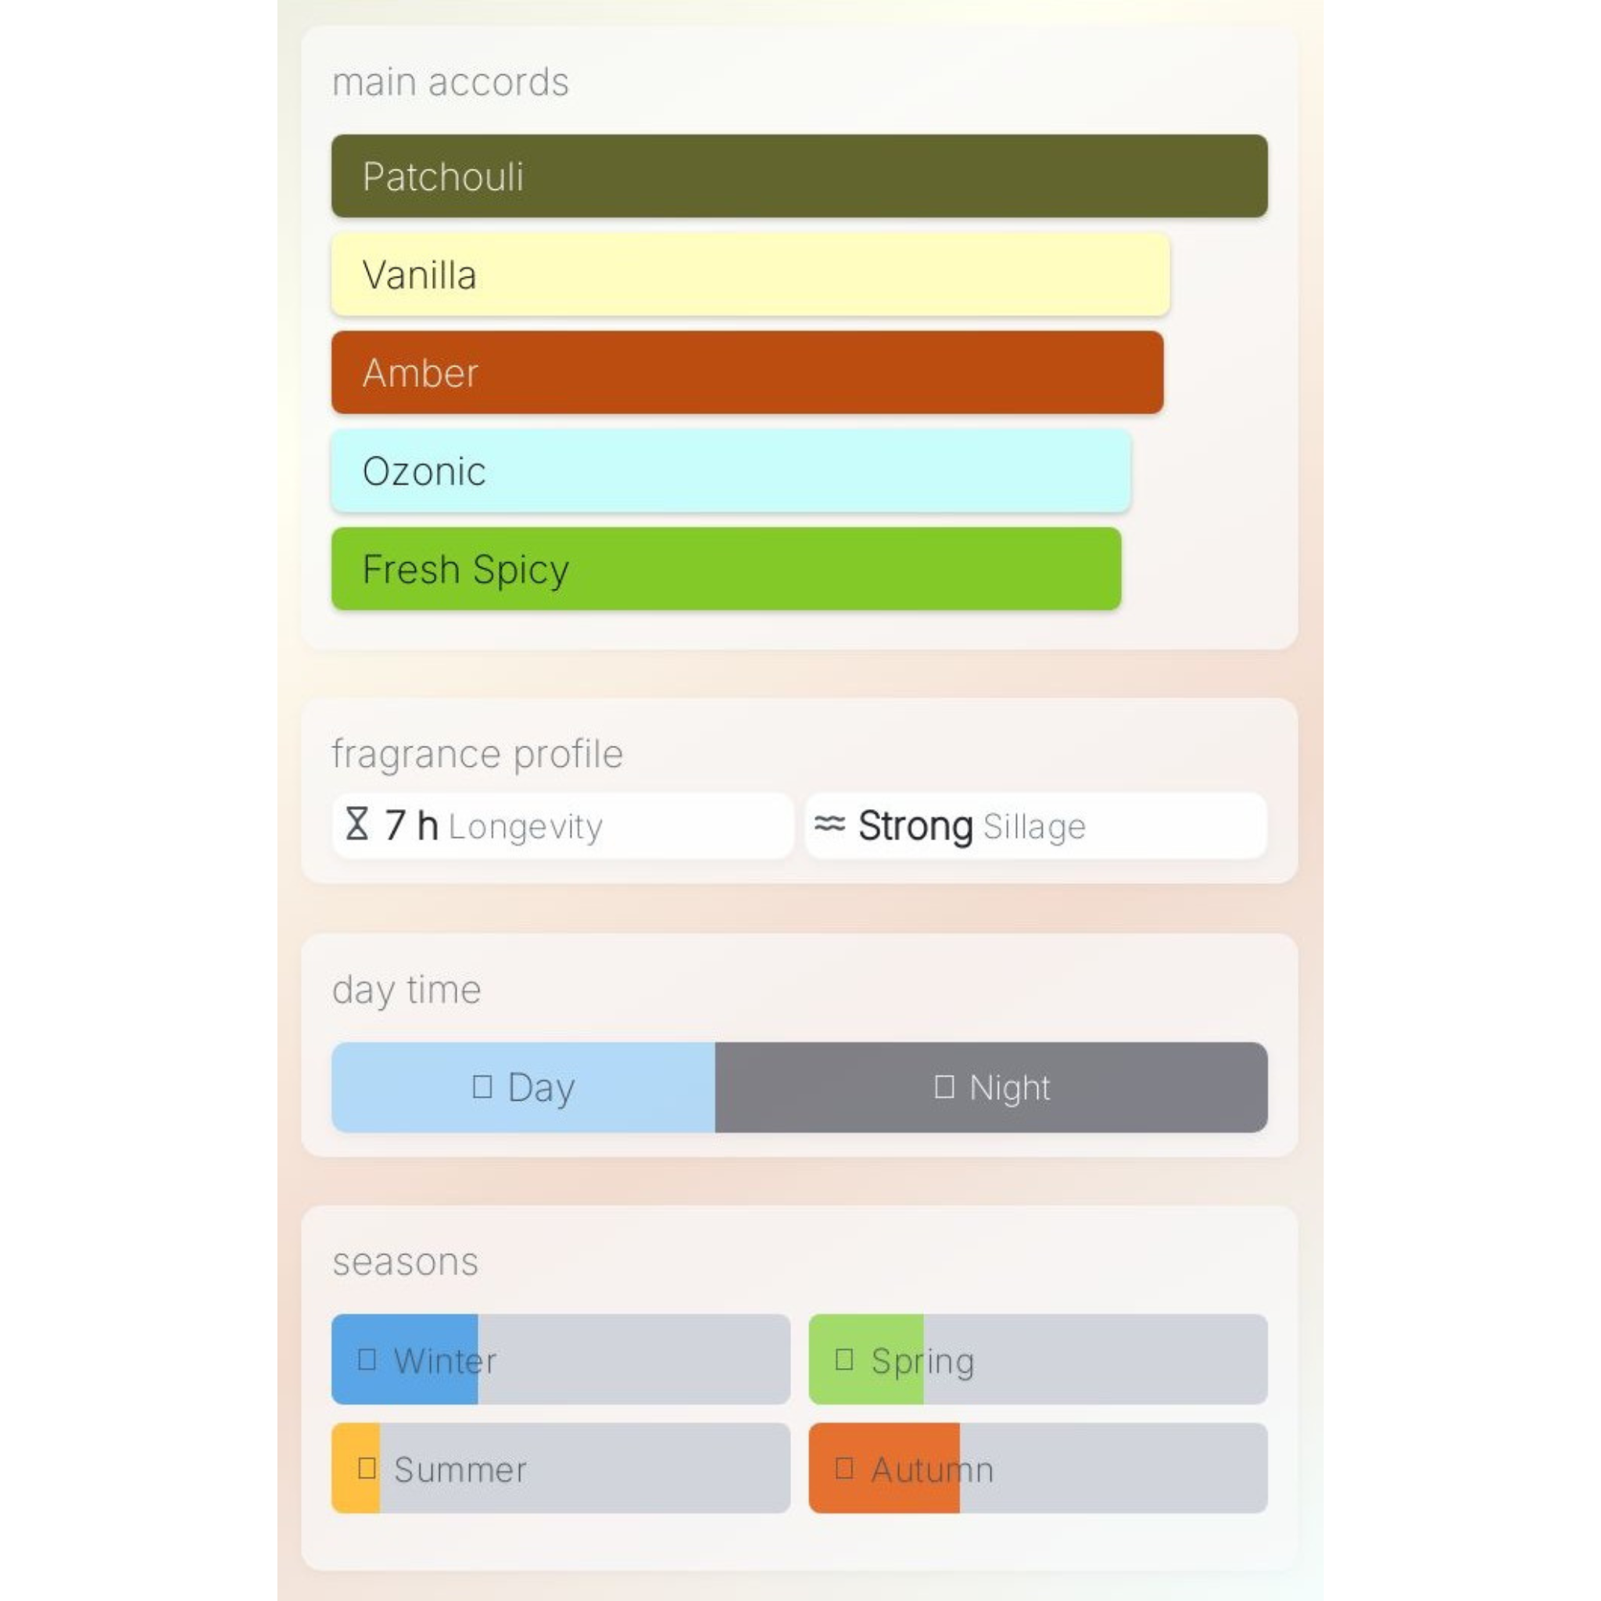Click the Summer season label
The image size is (1601, 1601).
460,1469
